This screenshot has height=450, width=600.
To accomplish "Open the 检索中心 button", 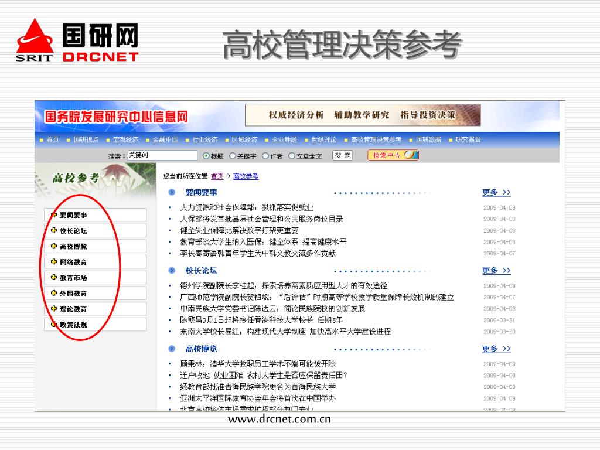I will (x=393, y=155).
